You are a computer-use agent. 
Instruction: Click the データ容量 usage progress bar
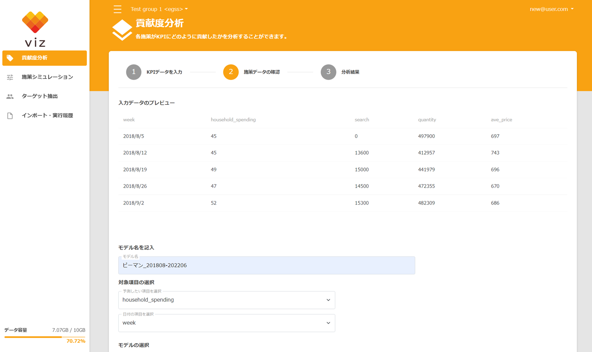pyautogui.click(x=45, y=337)
